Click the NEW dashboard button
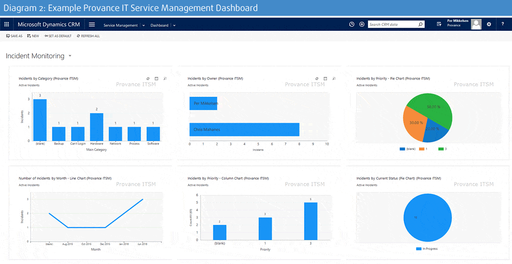Screen dimensions: 512x264 [33, 36]
